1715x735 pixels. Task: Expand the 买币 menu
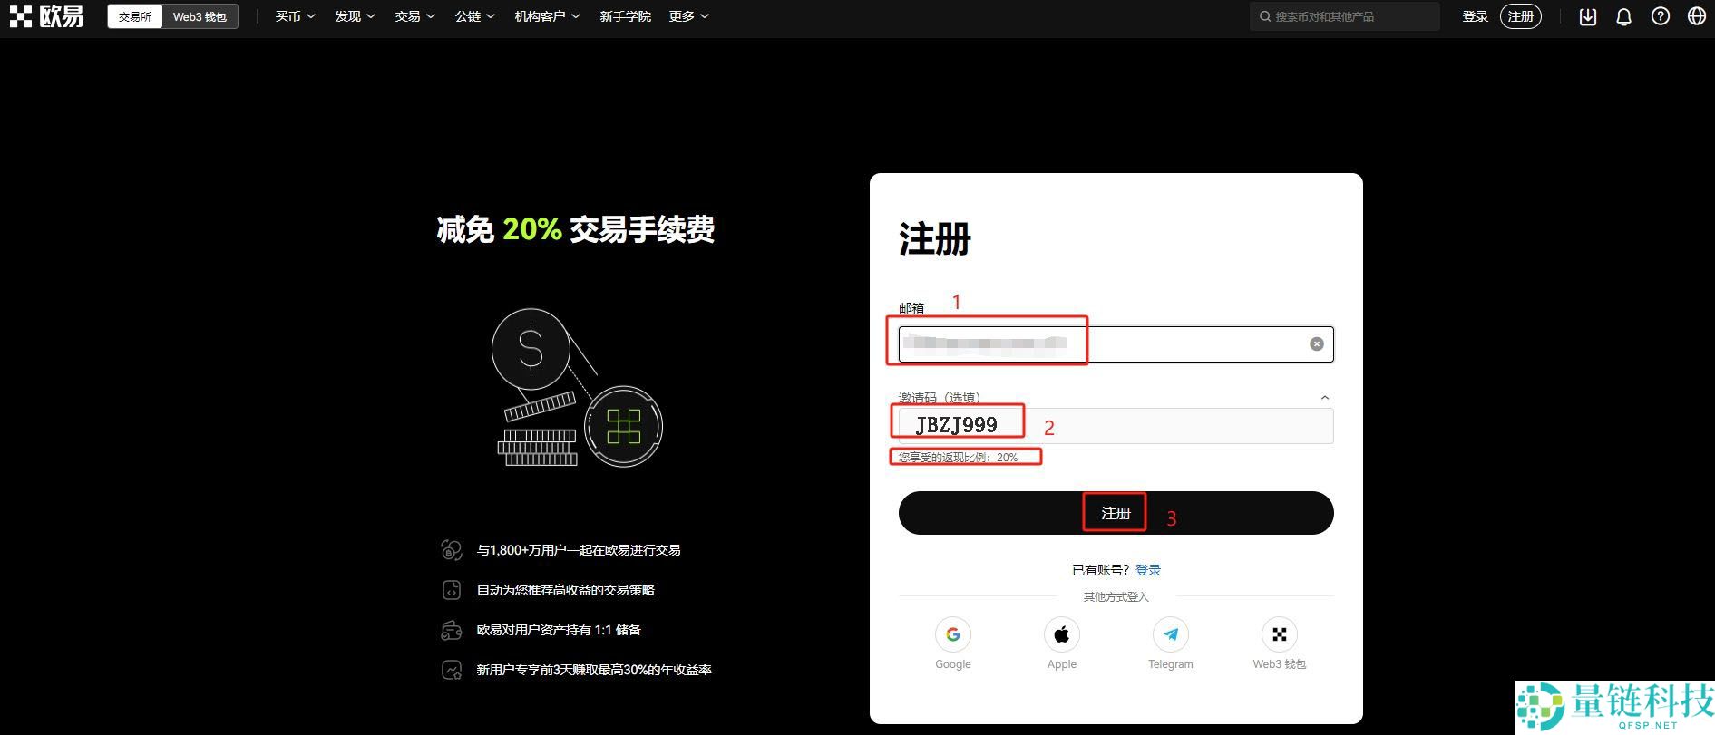click(296, 16)
